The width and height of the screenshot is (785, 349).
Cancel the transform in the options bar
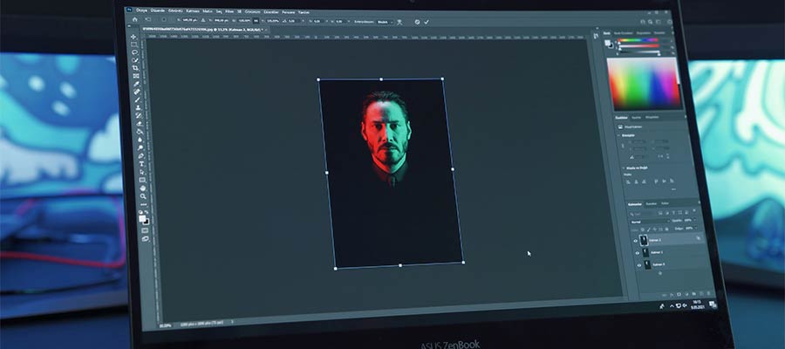417,22
